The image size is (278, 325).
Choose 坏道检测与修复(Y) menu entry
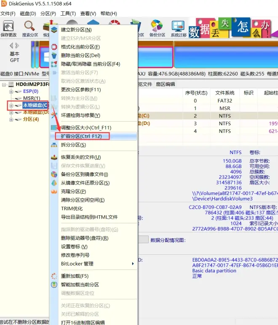pyautogui.click(x=94, y=115)
